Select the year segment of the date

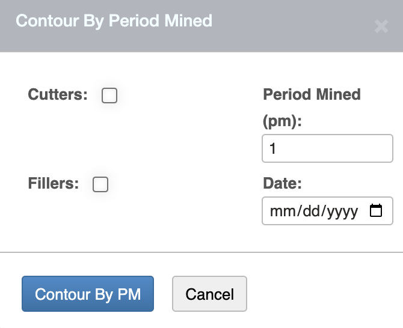coord(340,211)
